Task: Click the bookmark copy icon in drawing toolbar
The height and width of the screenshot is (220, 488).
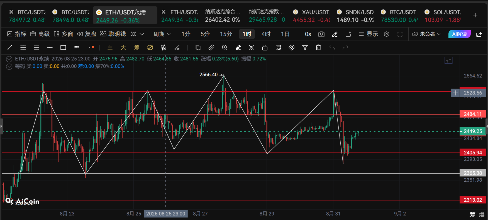Action: [x=198, y=48]
